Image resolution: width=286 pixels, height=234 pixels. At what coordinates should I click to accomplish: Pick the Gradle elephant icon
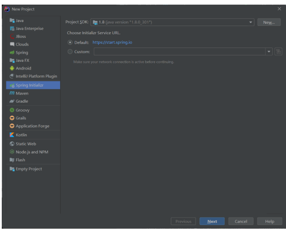(12, 101)
